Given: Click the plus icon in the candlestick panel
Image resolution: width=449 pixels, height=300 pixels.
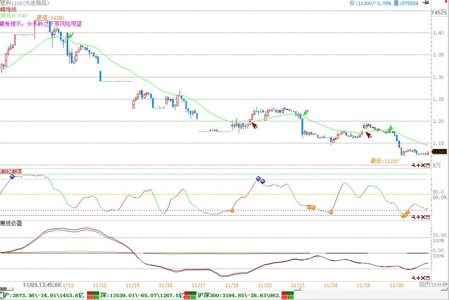Looking at the screenshot, I should (418, 166).
